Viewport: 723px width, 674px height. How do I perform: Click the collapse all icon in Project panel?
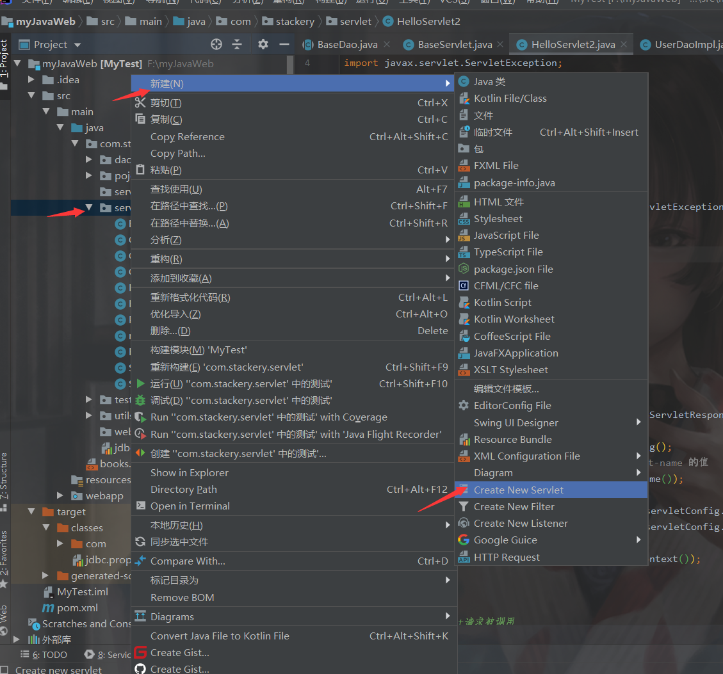237,44
